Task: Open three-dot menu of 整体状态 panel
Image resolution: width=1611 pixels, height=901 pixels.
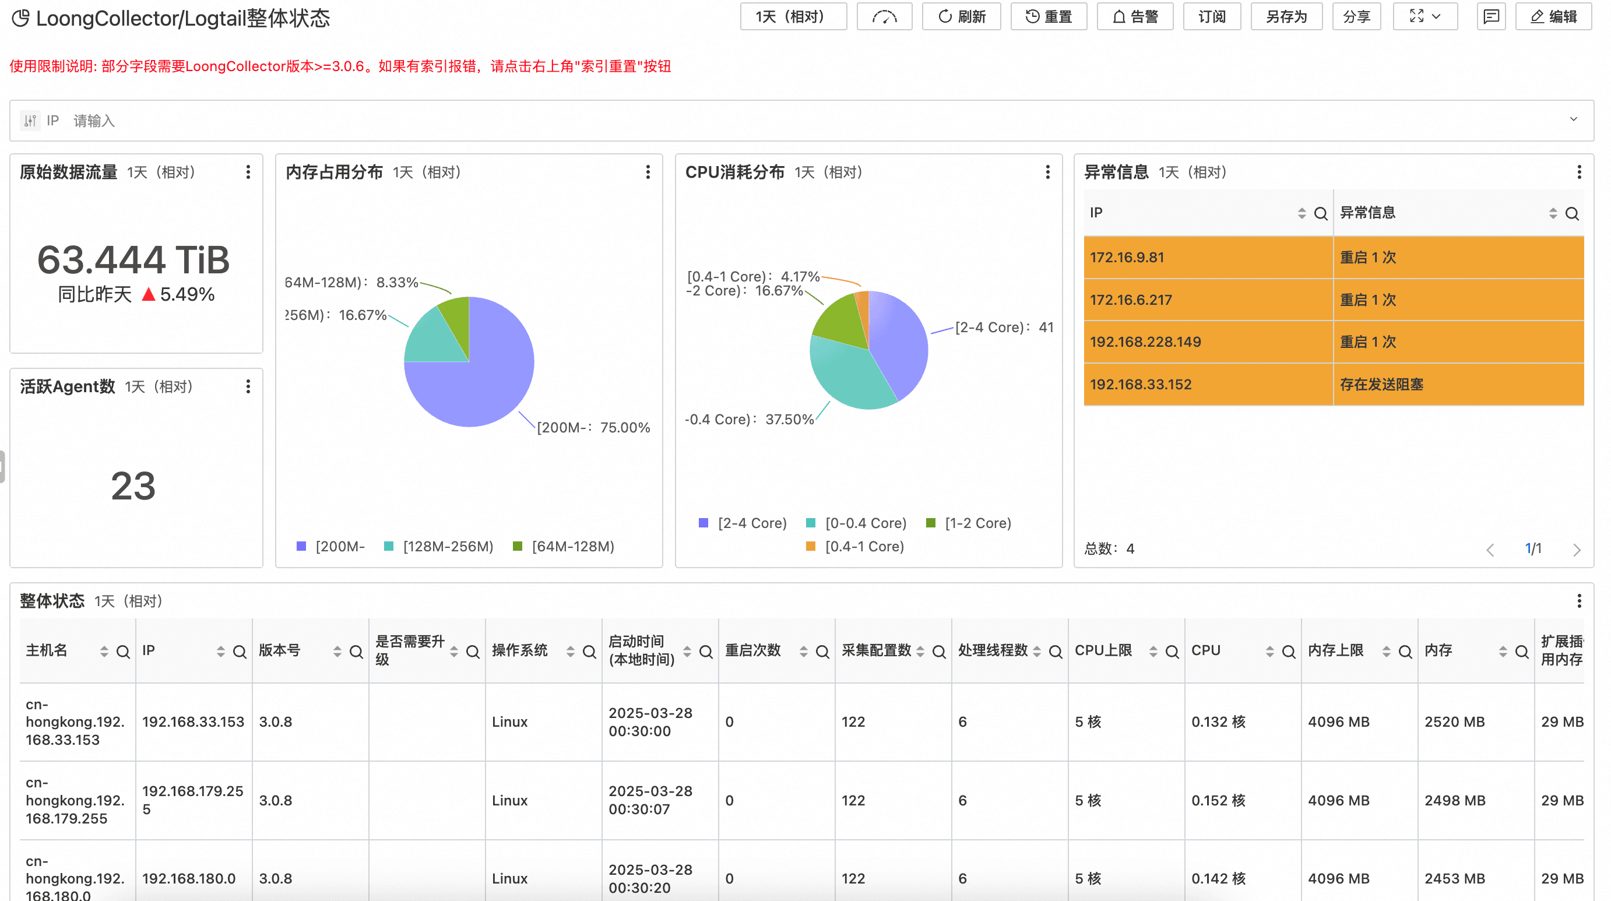Action: [x=1578, y=601]
